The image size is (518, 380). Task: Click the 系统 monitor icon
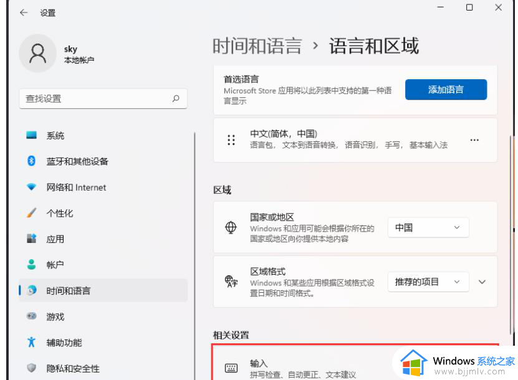(x=31, y=135)
